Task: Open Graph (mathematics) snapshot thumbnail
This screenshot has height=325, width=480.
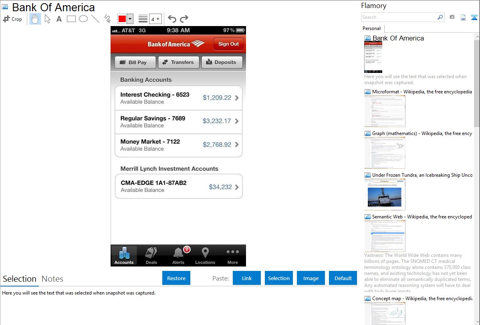Action: click(385, 153)
